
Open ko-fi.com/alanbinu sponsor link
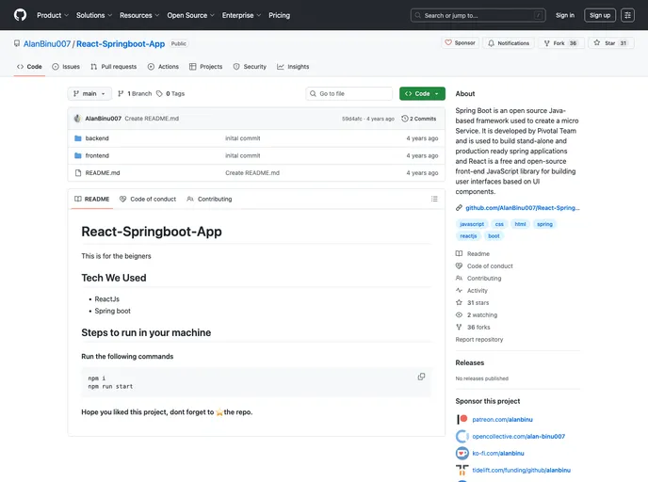point(498,454)
